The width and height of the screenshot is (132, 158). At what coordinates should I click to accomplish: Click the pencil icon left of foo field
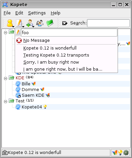click(x=18, y=32)
